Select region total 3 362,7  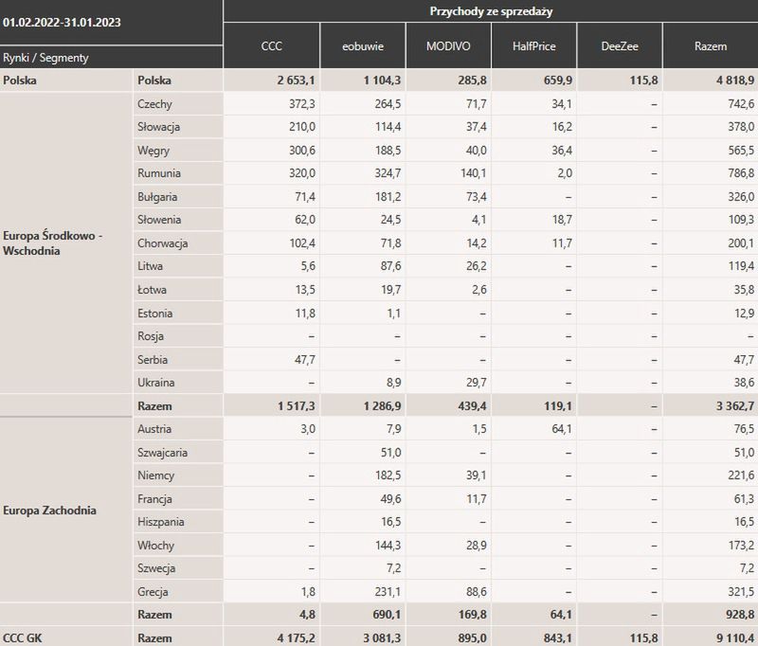pos(735,405)
